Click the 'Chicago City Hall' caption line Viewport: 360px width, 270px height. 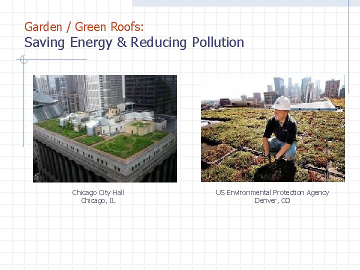(x=98, y=192)
